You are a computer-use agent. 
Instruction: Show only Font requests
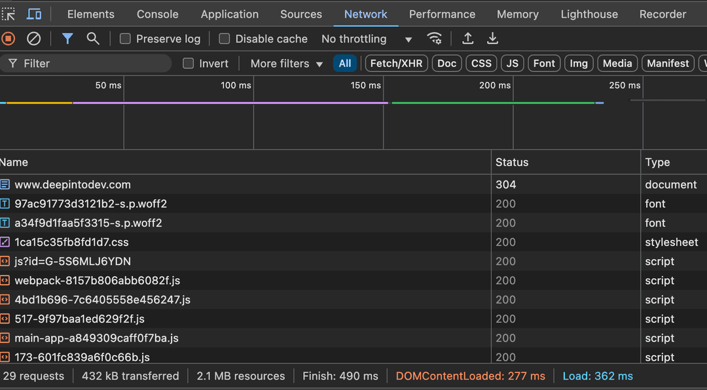(544, 63)
